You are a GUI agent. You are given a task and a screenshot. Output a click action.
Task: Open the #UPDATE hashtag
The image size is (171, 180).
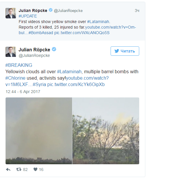28,16
